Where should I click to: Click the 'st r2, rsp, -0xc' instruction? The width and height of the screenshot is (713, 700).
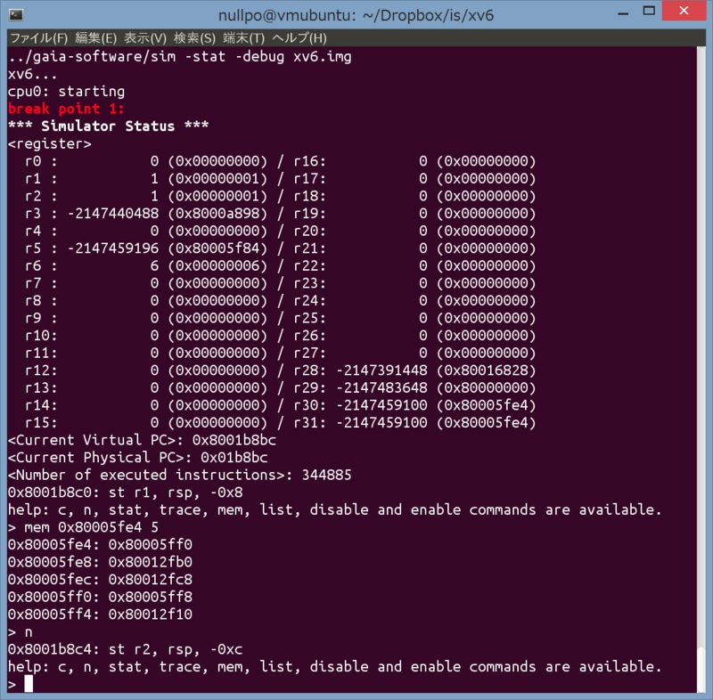[176, 649]
